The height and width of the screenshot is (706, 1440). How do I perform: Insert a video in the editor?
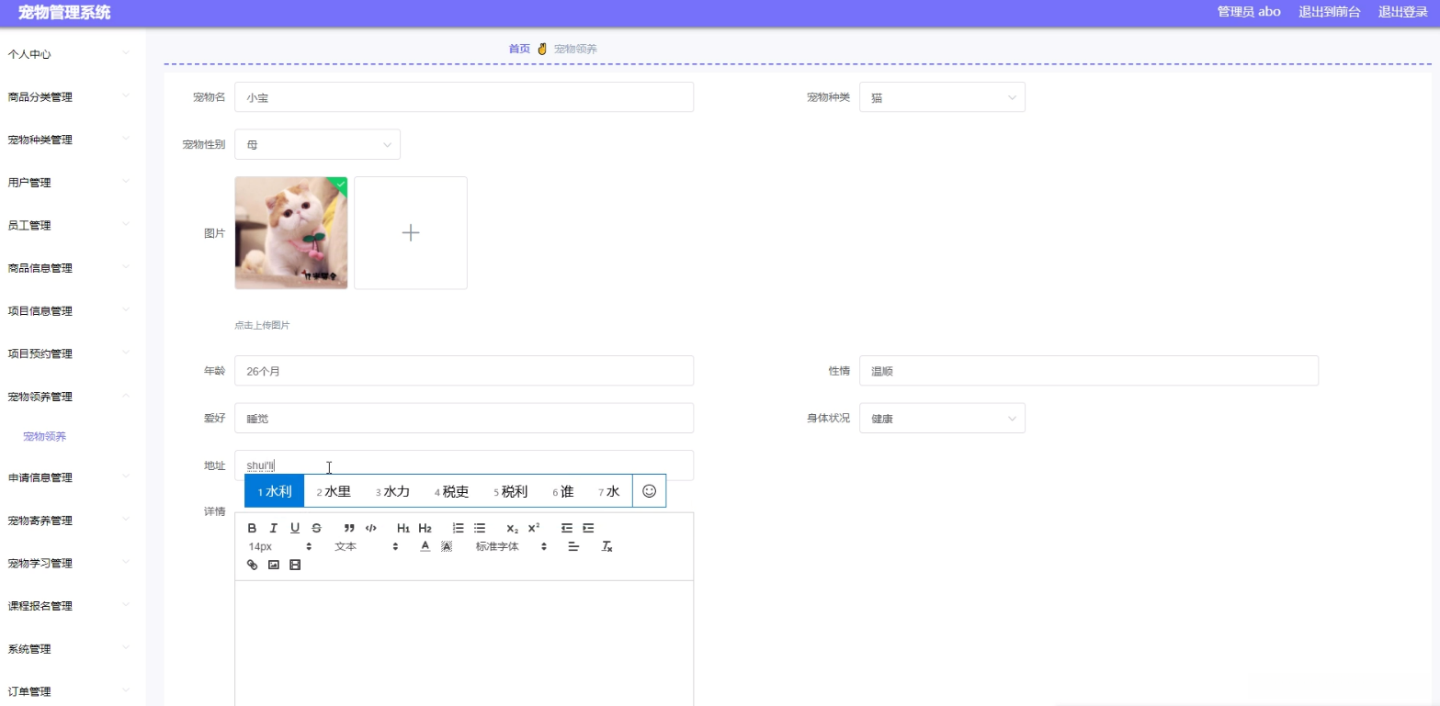click(x=295, y=565)
